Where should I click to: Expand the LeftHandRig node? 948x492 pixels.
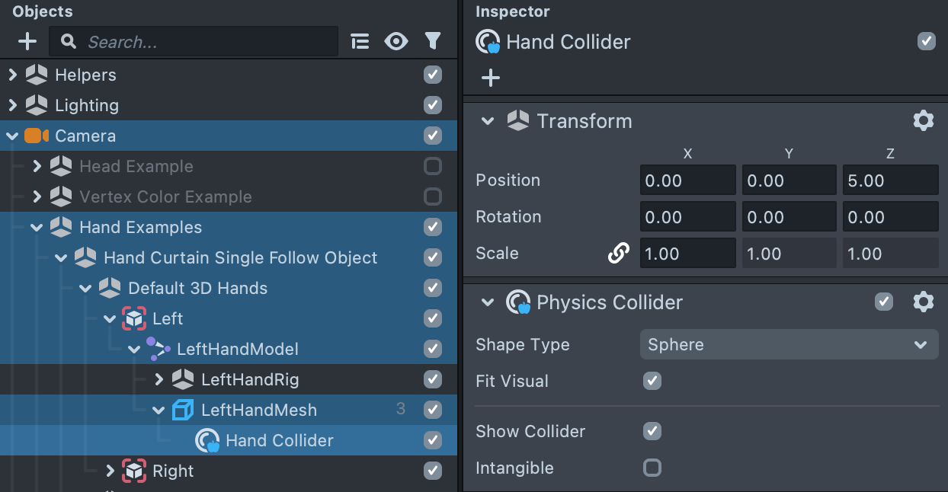point(159,379)
